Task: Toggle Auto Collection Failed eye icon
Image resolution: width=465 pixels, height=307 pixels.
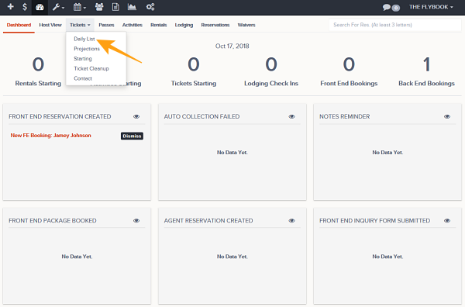Action: pyautogui.click(x=292, y=116)
